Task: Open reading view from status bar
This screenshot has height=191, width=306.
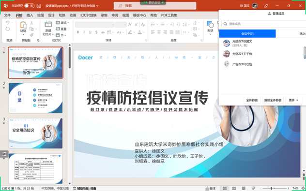Action: 244,188
